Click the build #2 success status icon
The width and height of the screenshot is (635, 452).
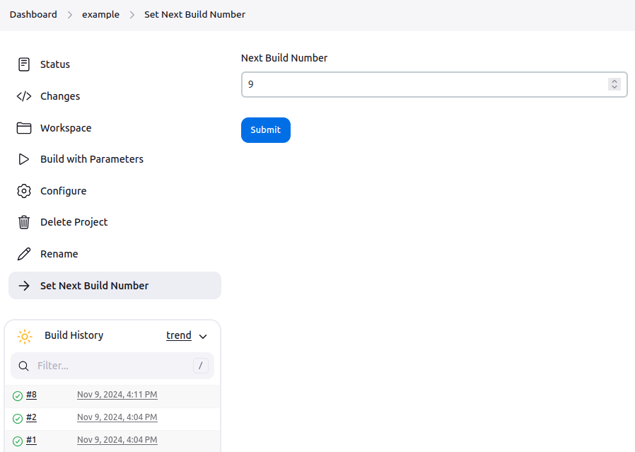18,418
